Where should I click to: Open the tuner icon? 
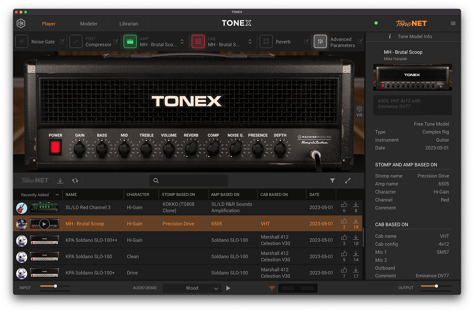[272, 288]
